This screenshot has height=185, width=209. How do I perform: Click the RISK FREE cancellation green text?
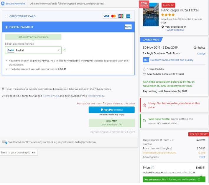coord(169,84)
